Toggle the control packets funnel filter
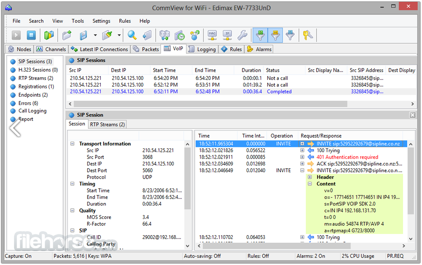The width and height of the screenshot is (422, 265). pos(290,35)
